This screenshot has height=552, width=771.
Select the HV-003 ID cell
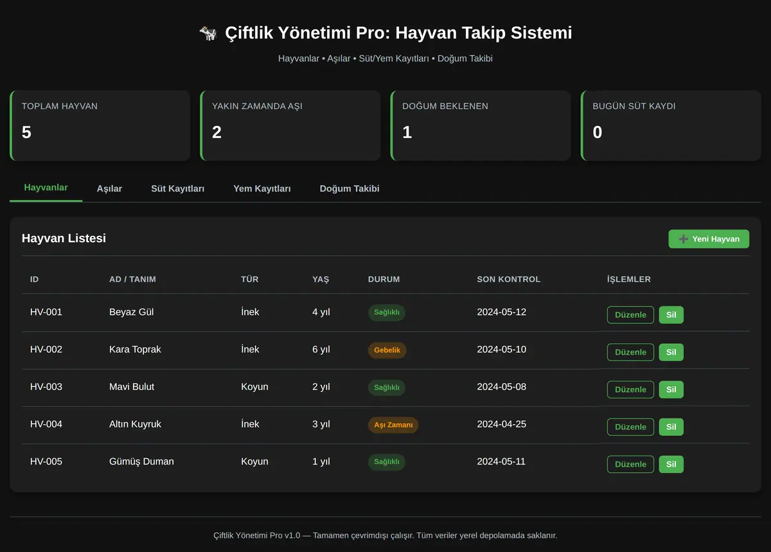click(x=46, y=387)
